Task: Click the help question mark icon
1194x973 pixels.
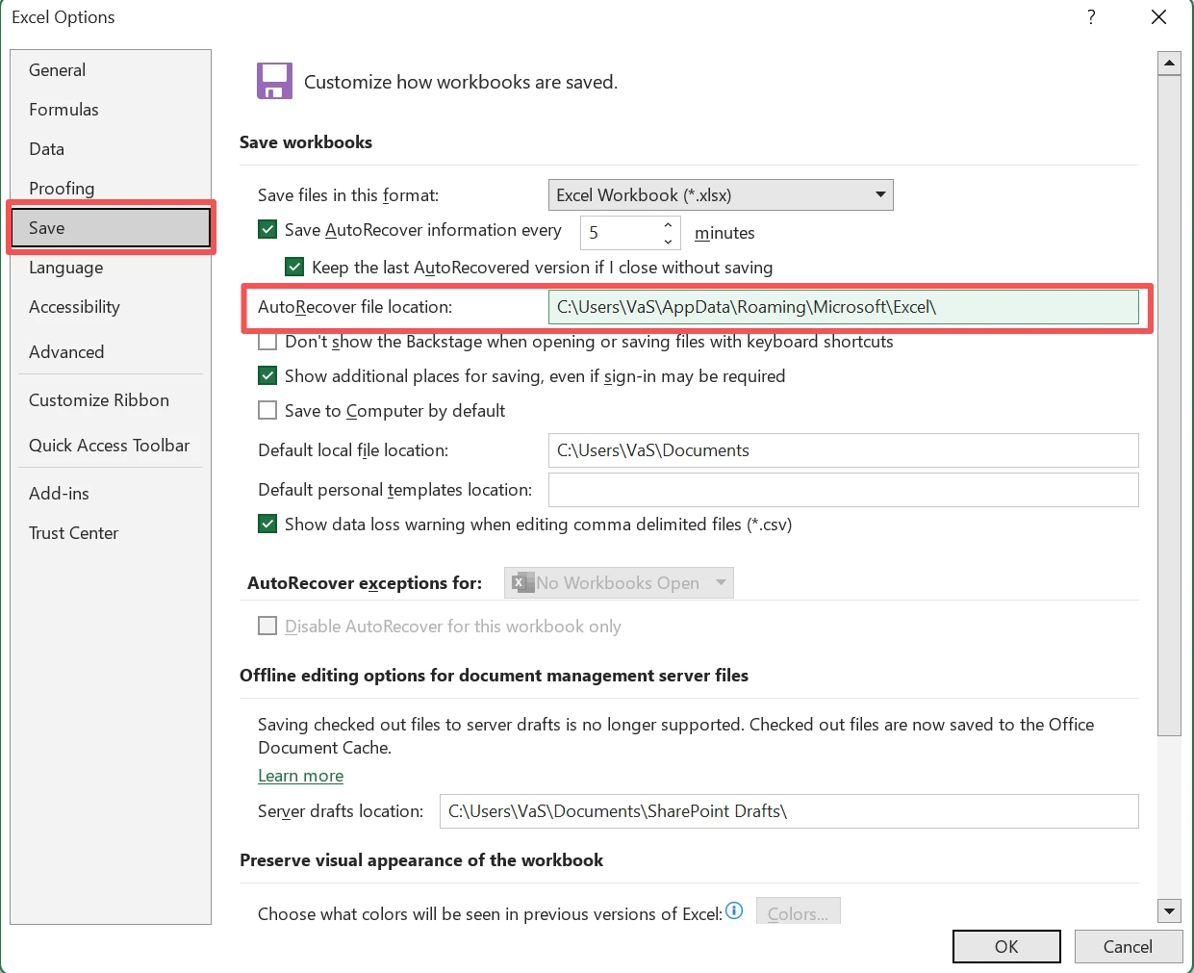Action: point(1091,17)
